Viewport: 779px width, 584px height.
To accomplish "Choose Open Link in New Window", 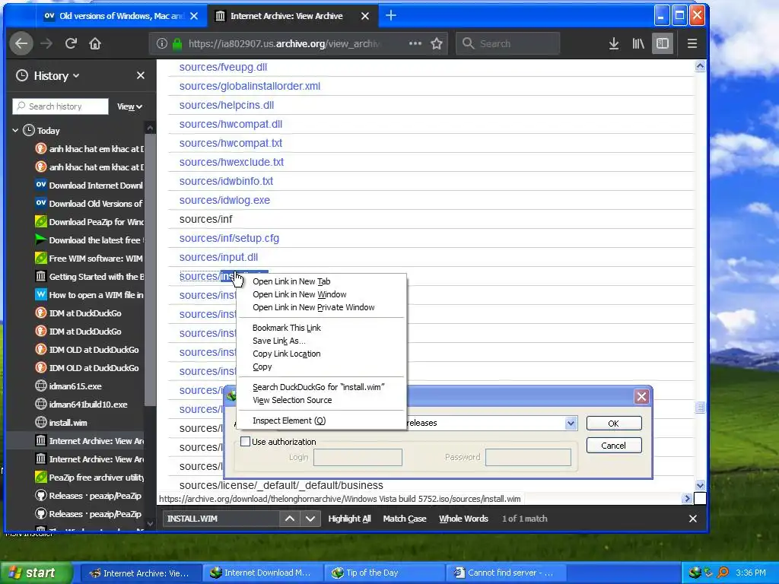I will (x=299, y=294).
